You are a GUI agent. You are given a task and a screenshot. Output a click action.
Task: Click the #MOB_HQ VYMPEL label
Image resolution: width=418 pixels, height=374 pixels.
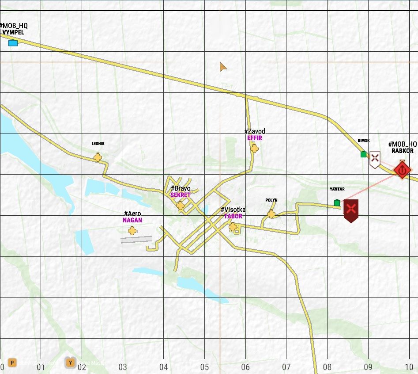click(14, 29)
